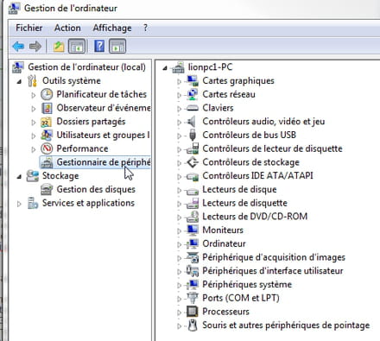This screenshot has height=341, width=380.
Task: Click the Claviers keyboard icon
Action: pyautogui.click(x=193, y=108)
